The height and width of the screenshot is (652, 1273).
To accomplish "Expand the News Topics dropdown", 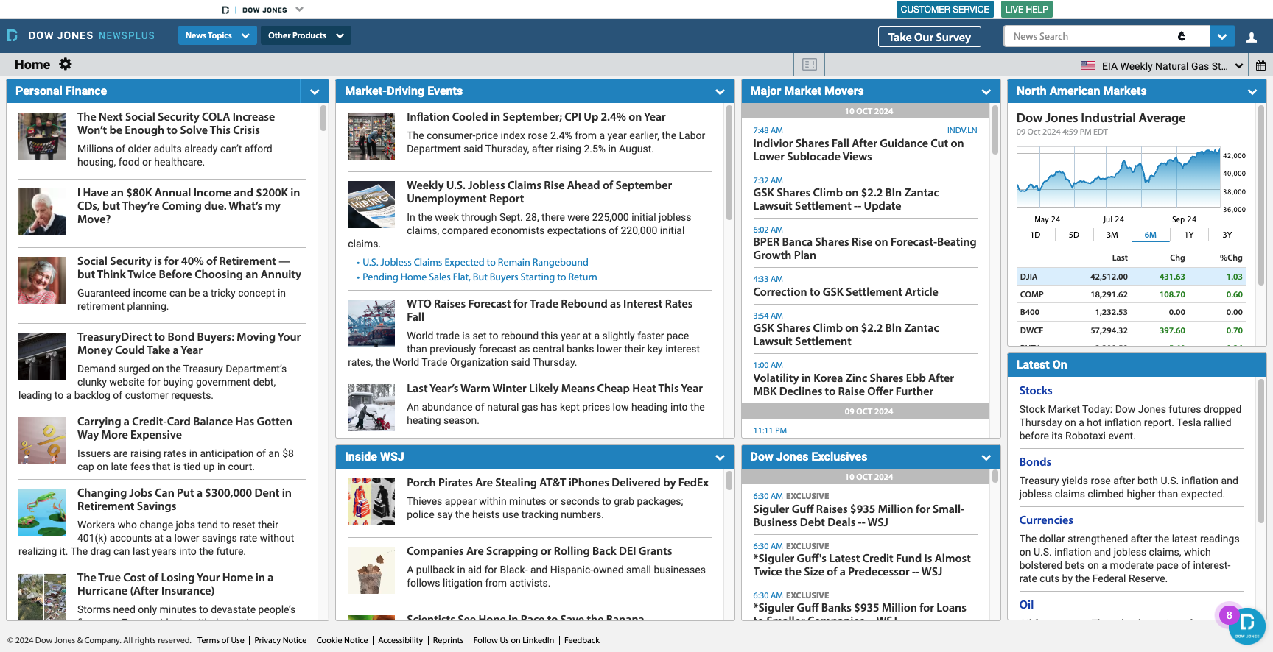I will [217, 35].
